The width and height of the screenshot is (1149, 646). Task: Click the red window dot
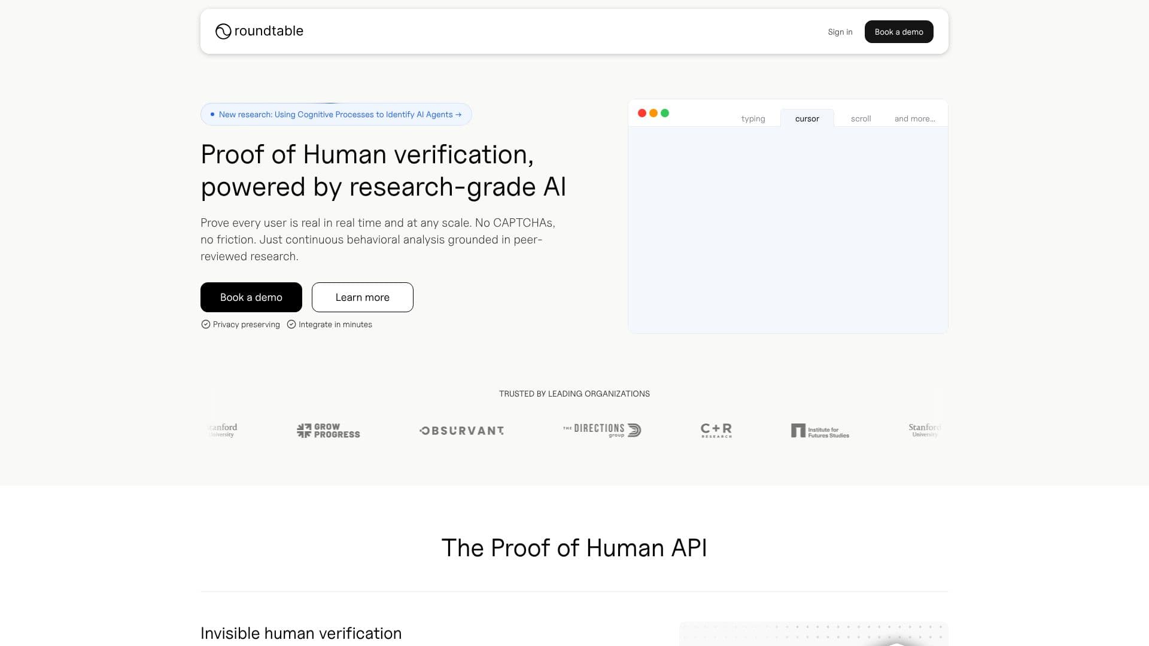642,113
